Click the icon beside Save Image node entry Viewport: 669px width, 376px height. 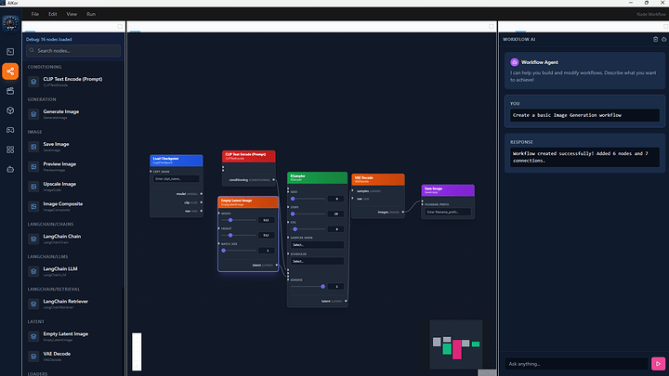(x=33, y=147)
